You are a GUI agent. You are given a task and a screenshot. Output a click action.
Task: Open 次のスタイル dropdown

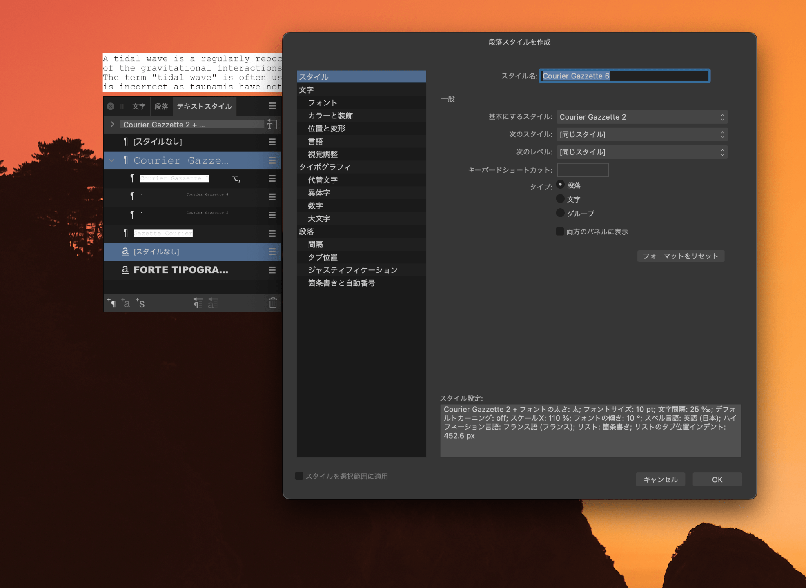(642, 134)
